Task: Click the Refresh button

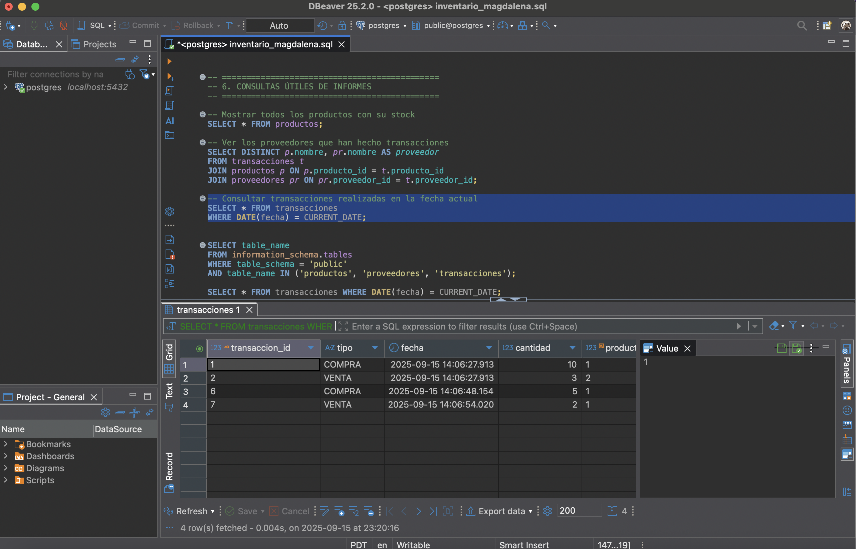Action: tap(186, 511)
